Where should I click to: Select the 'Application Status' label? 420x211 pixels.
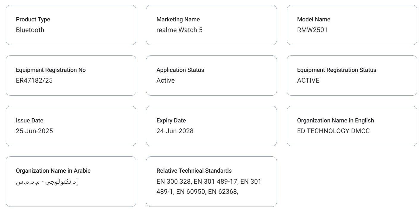[180, 70]
